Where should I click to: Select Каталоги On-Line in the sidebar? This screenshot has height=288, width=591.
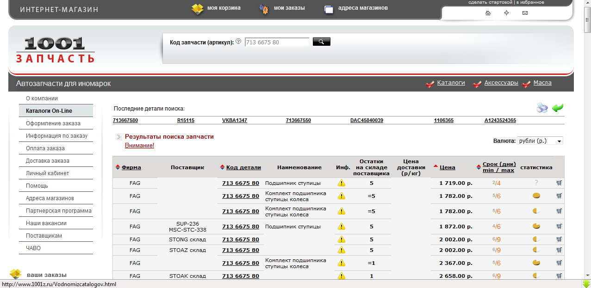(x=56, y=111)
